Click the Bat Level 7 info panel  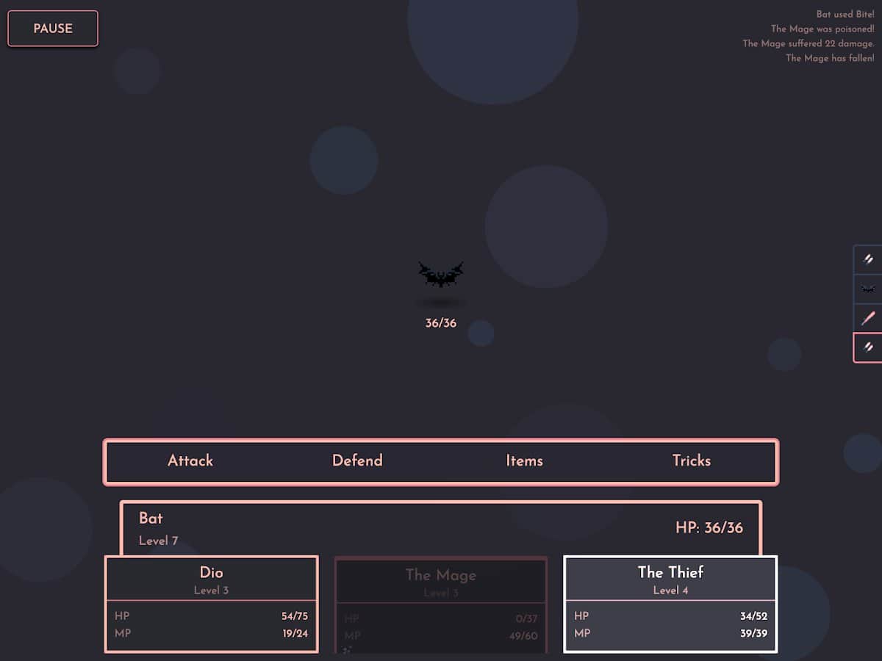pos(441,528)
